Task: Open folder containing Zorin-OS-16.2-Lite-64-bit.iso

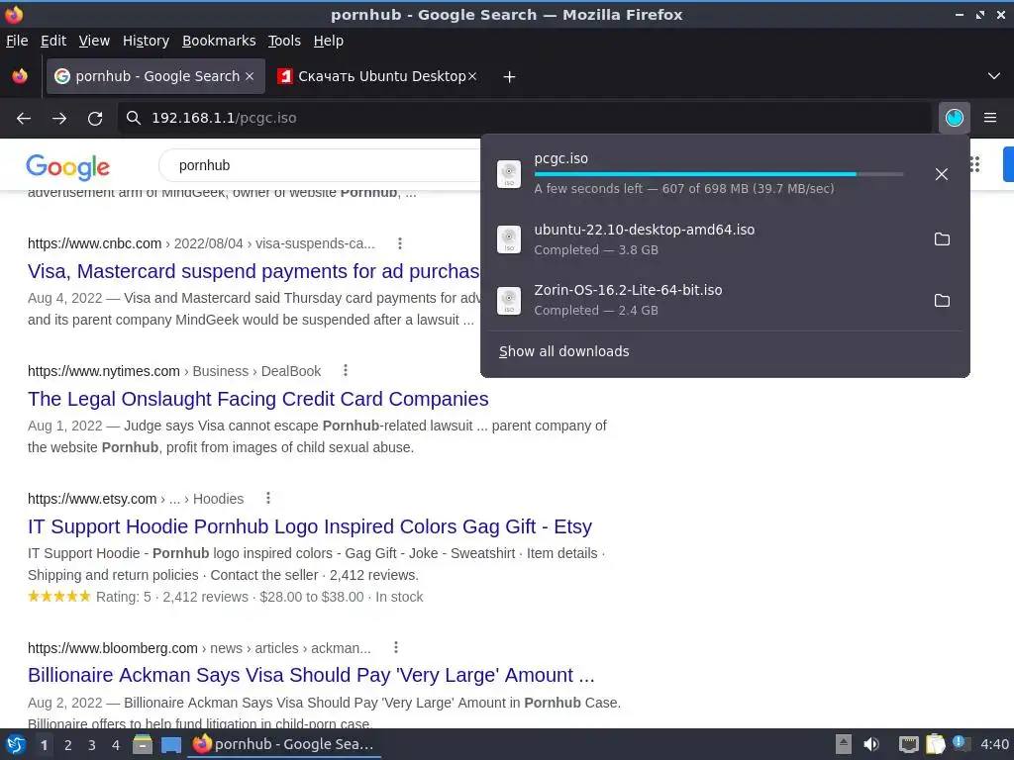Action: [x=942, y=300]
